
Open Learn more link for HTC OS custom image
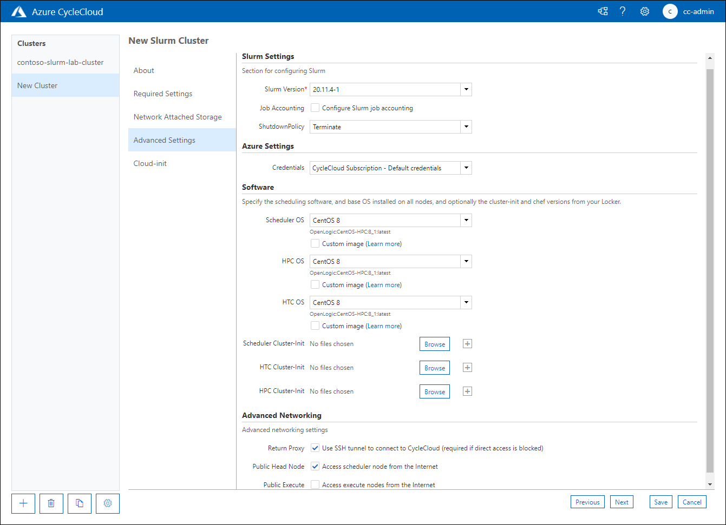tap(384, 325)
